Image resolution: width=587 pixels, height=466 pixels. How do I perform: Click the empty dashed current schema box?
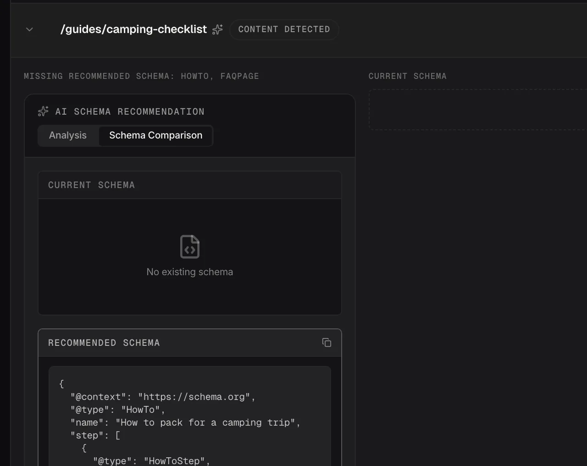click(x=478, y=110)
